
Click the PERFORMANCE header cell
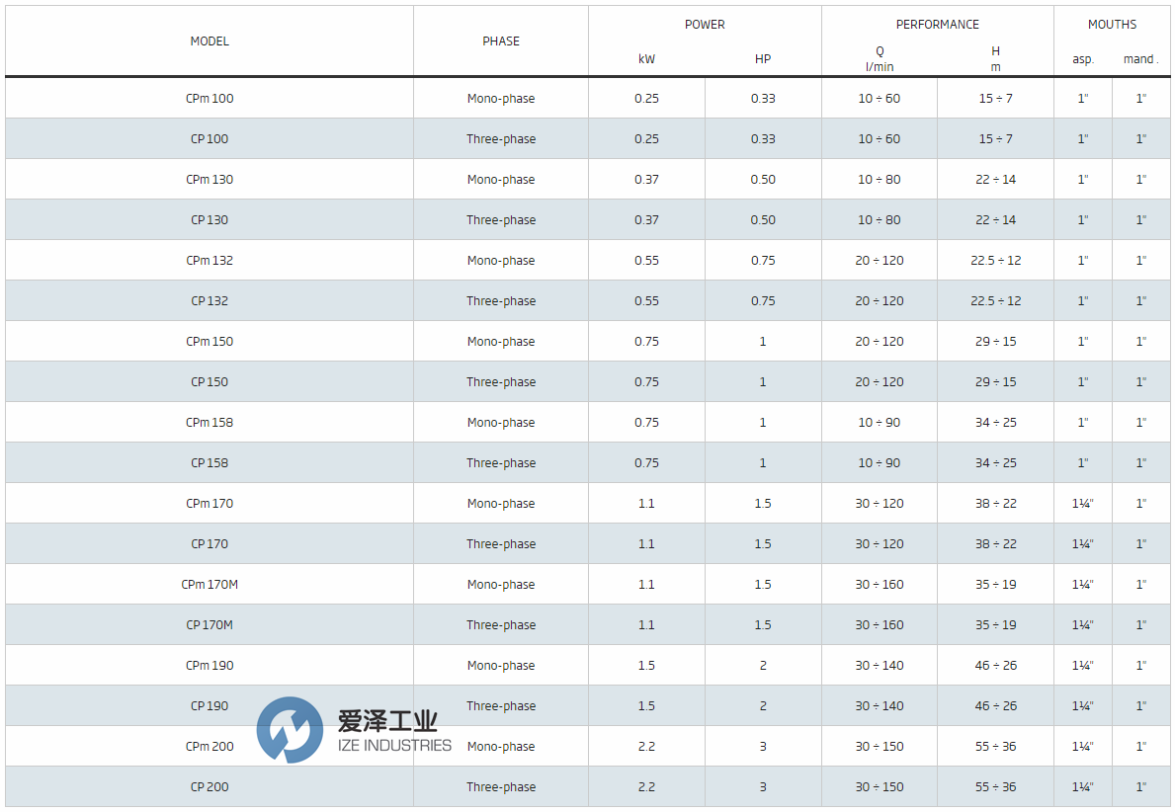937,24
